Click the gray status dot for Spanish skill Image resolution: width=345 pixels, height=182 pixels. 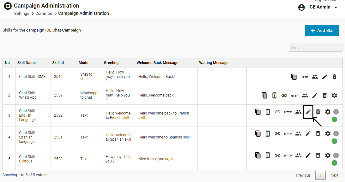pos(336,134)
